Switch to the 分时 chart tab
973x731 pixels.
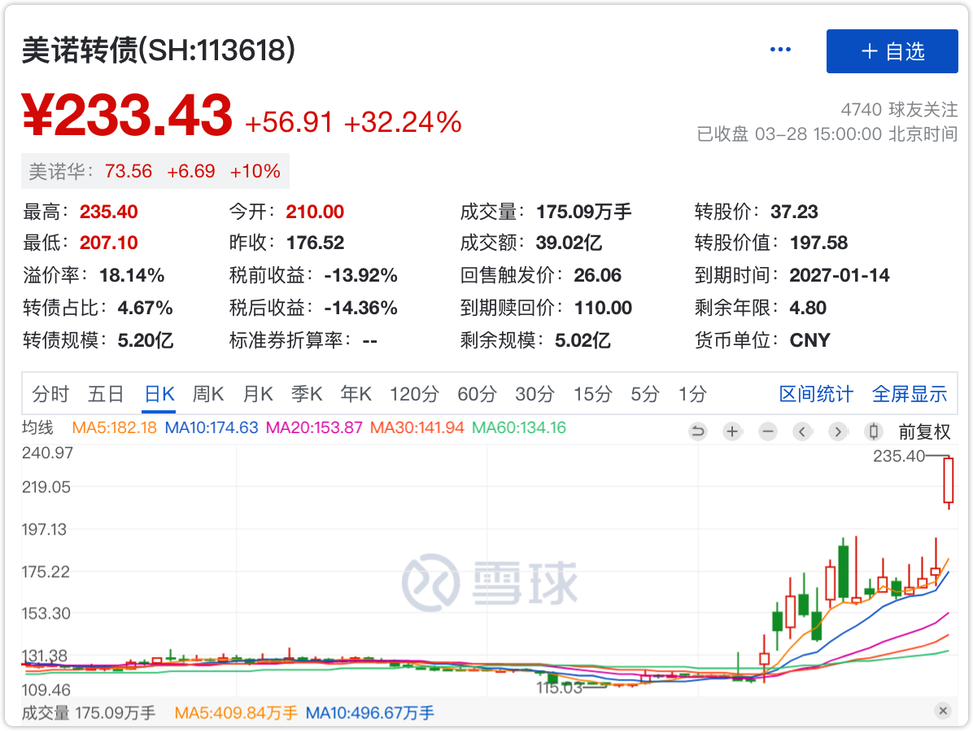[50, 395]
